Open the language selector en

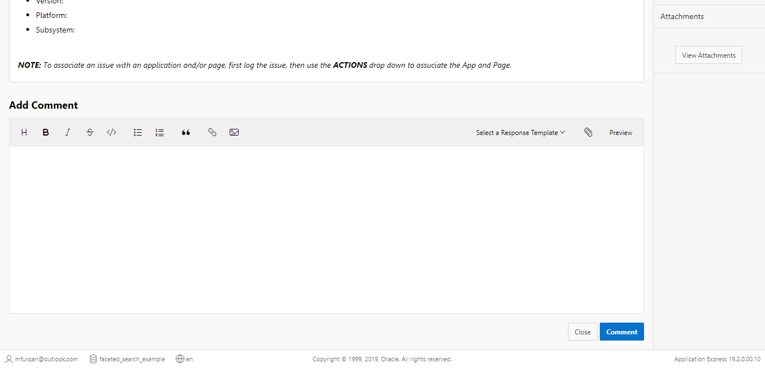[184, 359]
